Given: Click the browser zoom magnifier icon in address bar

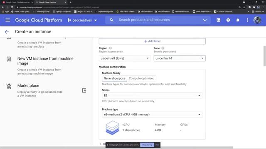Looking at the screenshot, I should [239, 7].
